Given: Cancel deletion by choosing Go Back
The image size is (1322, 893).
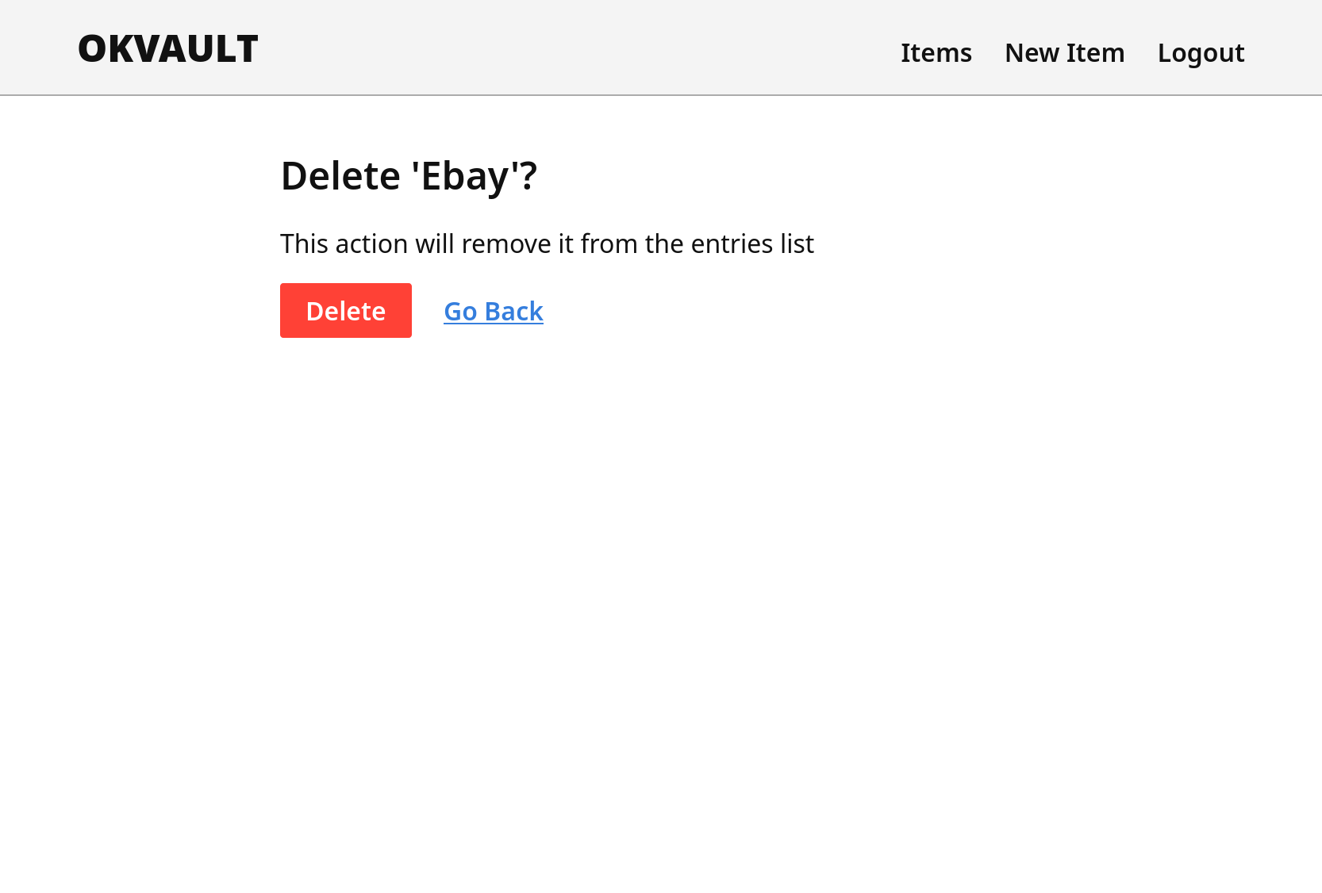Looking at the screenshot, I should click(494, 311).
